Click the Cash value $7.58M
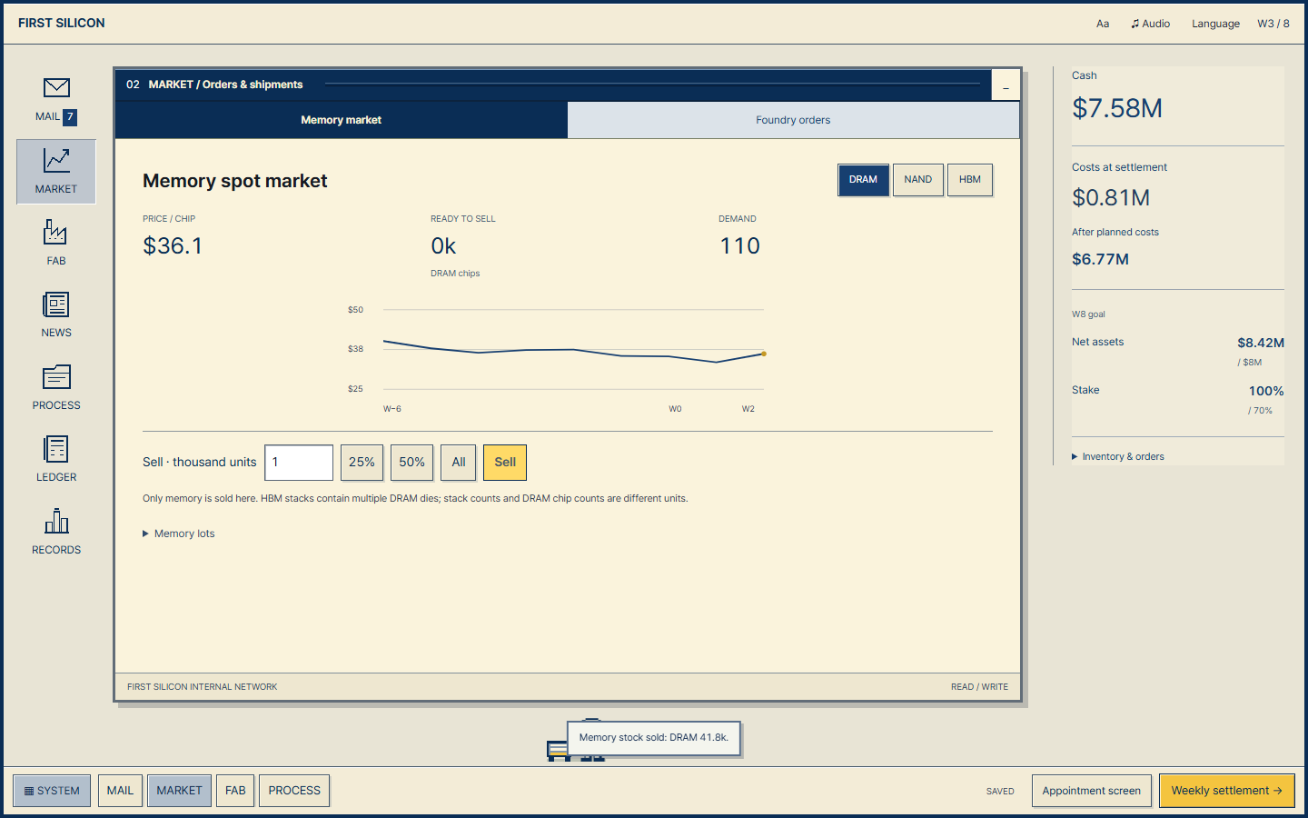Screen dimensions: 1308x818 [x=1117, y=108]
